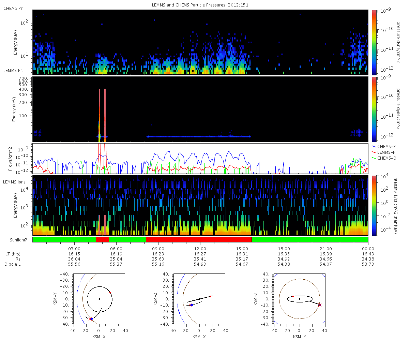Click the pressure color bar beside LEMMS Pr. panel
This screenshot has height=341, width=409.
pyautogui.click(x=374, y=109)
